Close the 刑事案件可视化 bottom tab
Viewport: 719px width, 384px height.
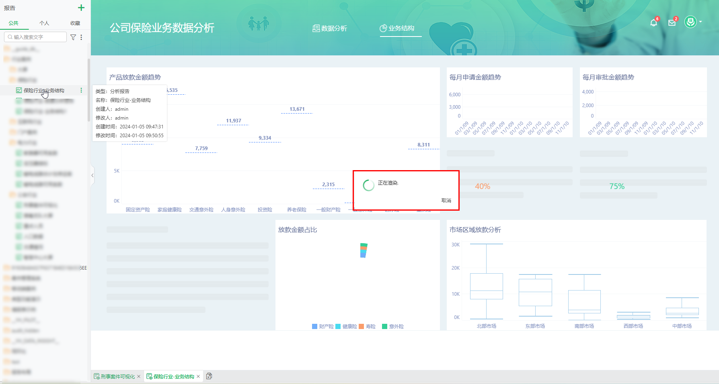click(139, 376)
